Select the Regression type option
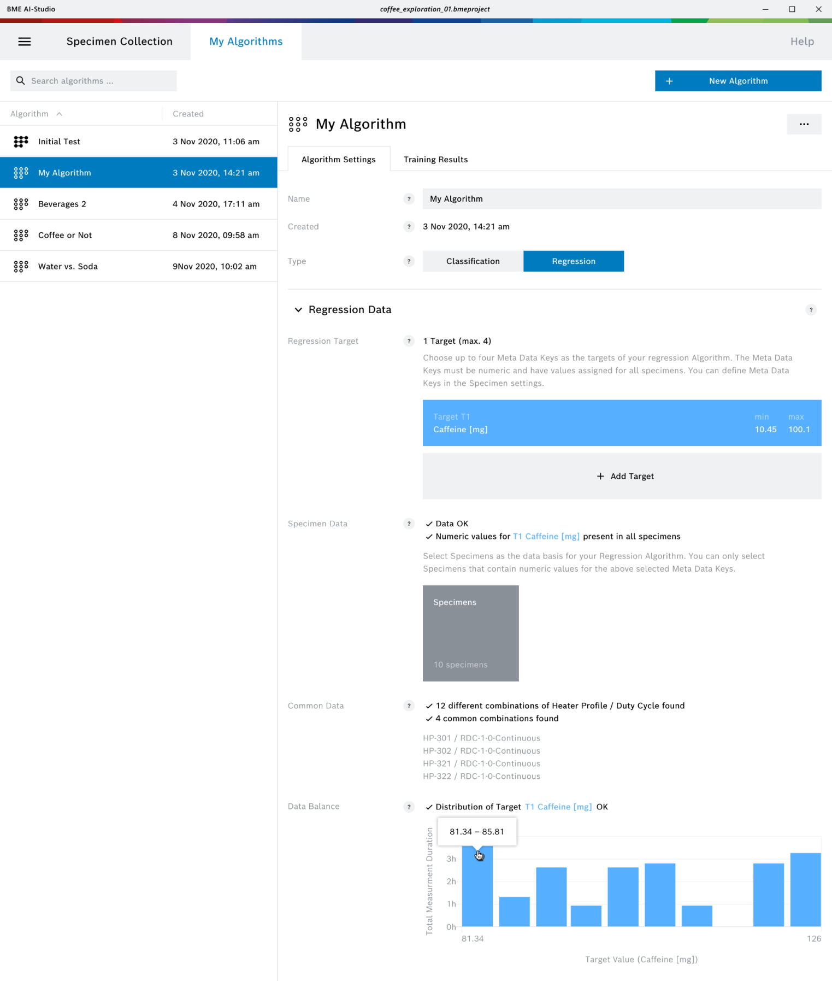 (x=573, y=261)
